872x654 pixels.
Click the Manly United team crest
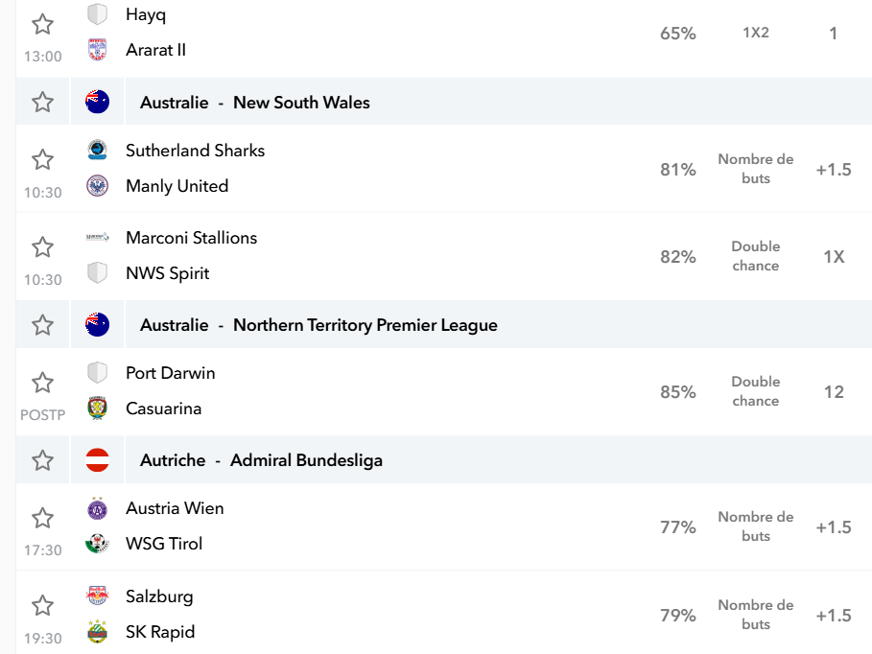(97, 186)
